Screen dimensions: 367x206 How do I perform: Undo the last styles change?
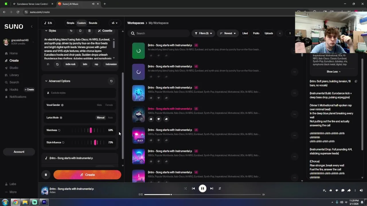(x=71, y=31)
